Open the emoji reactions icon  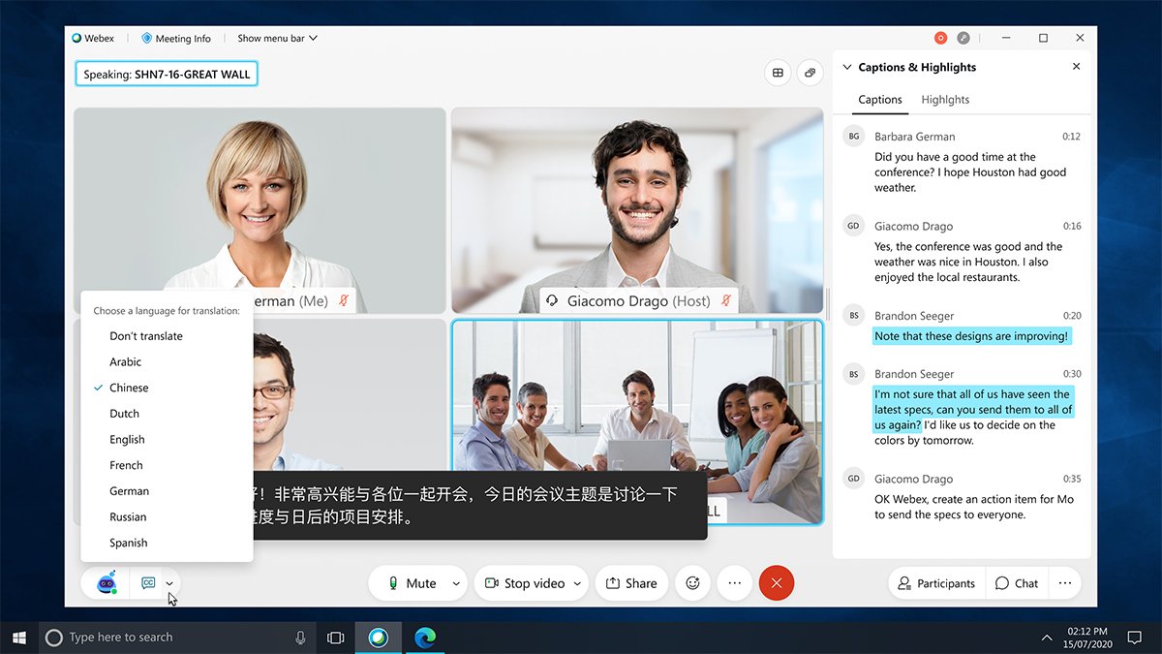692,582
